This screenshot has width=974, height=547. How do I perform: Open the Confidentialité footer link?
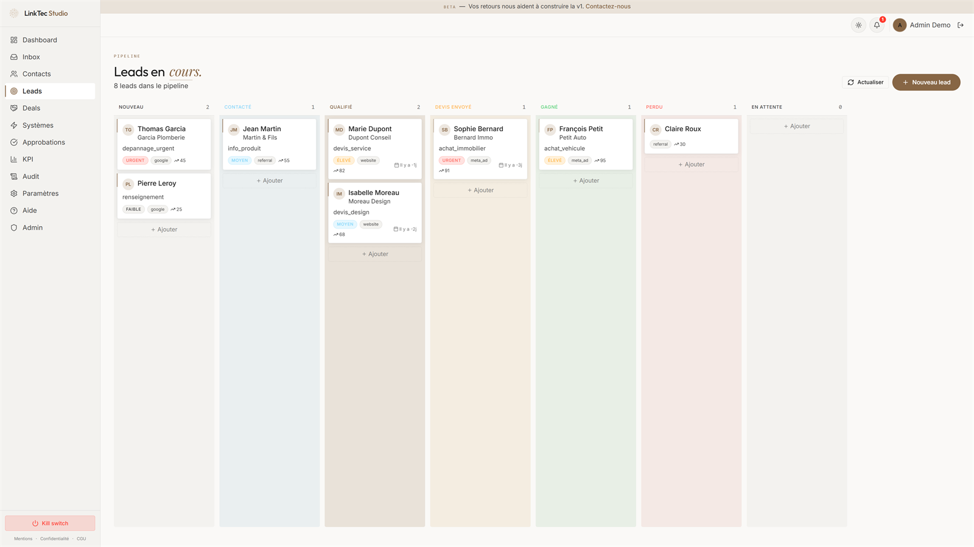coord(54,538)
